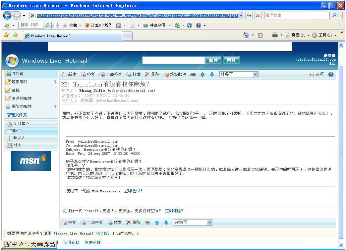Mark message as 垃圾邮件 from the top toolbar
346x250 pixels.
175,75
